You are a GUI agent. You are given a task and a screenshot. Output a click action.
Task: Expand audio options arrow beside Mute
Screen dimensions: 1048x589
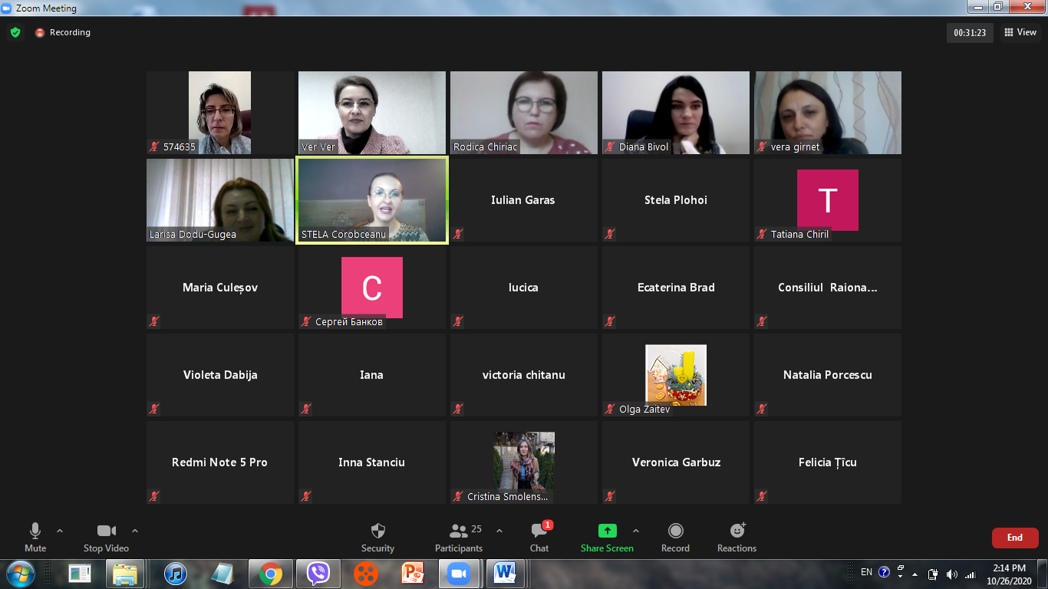[60, 531]
